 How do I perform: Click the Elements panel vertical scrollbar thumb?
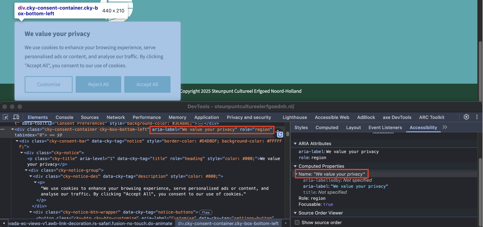(x=287, y=134)
